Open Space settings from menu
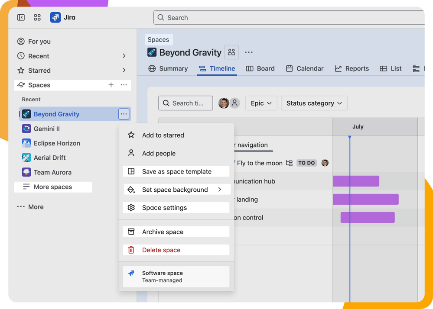The width and height of the screenshot is (433, 309). [x=176, y=208]
